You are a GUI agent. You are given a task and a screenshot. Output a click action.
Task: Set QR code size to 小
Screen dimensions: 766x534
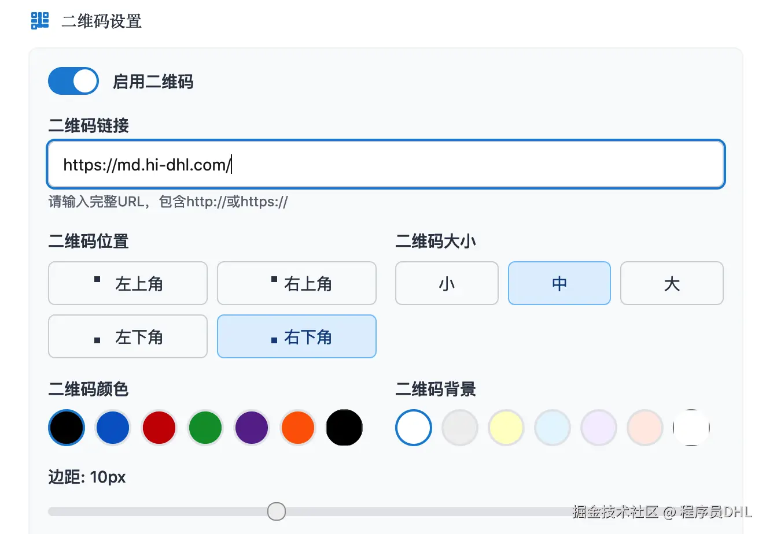click(447, 283)
